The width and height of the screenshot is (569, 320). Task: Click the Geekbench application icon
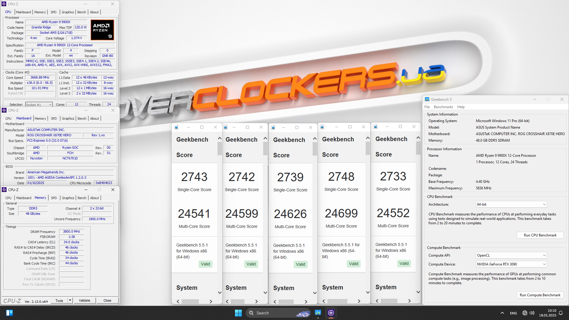pyautogui.click(x=427, y=99)
